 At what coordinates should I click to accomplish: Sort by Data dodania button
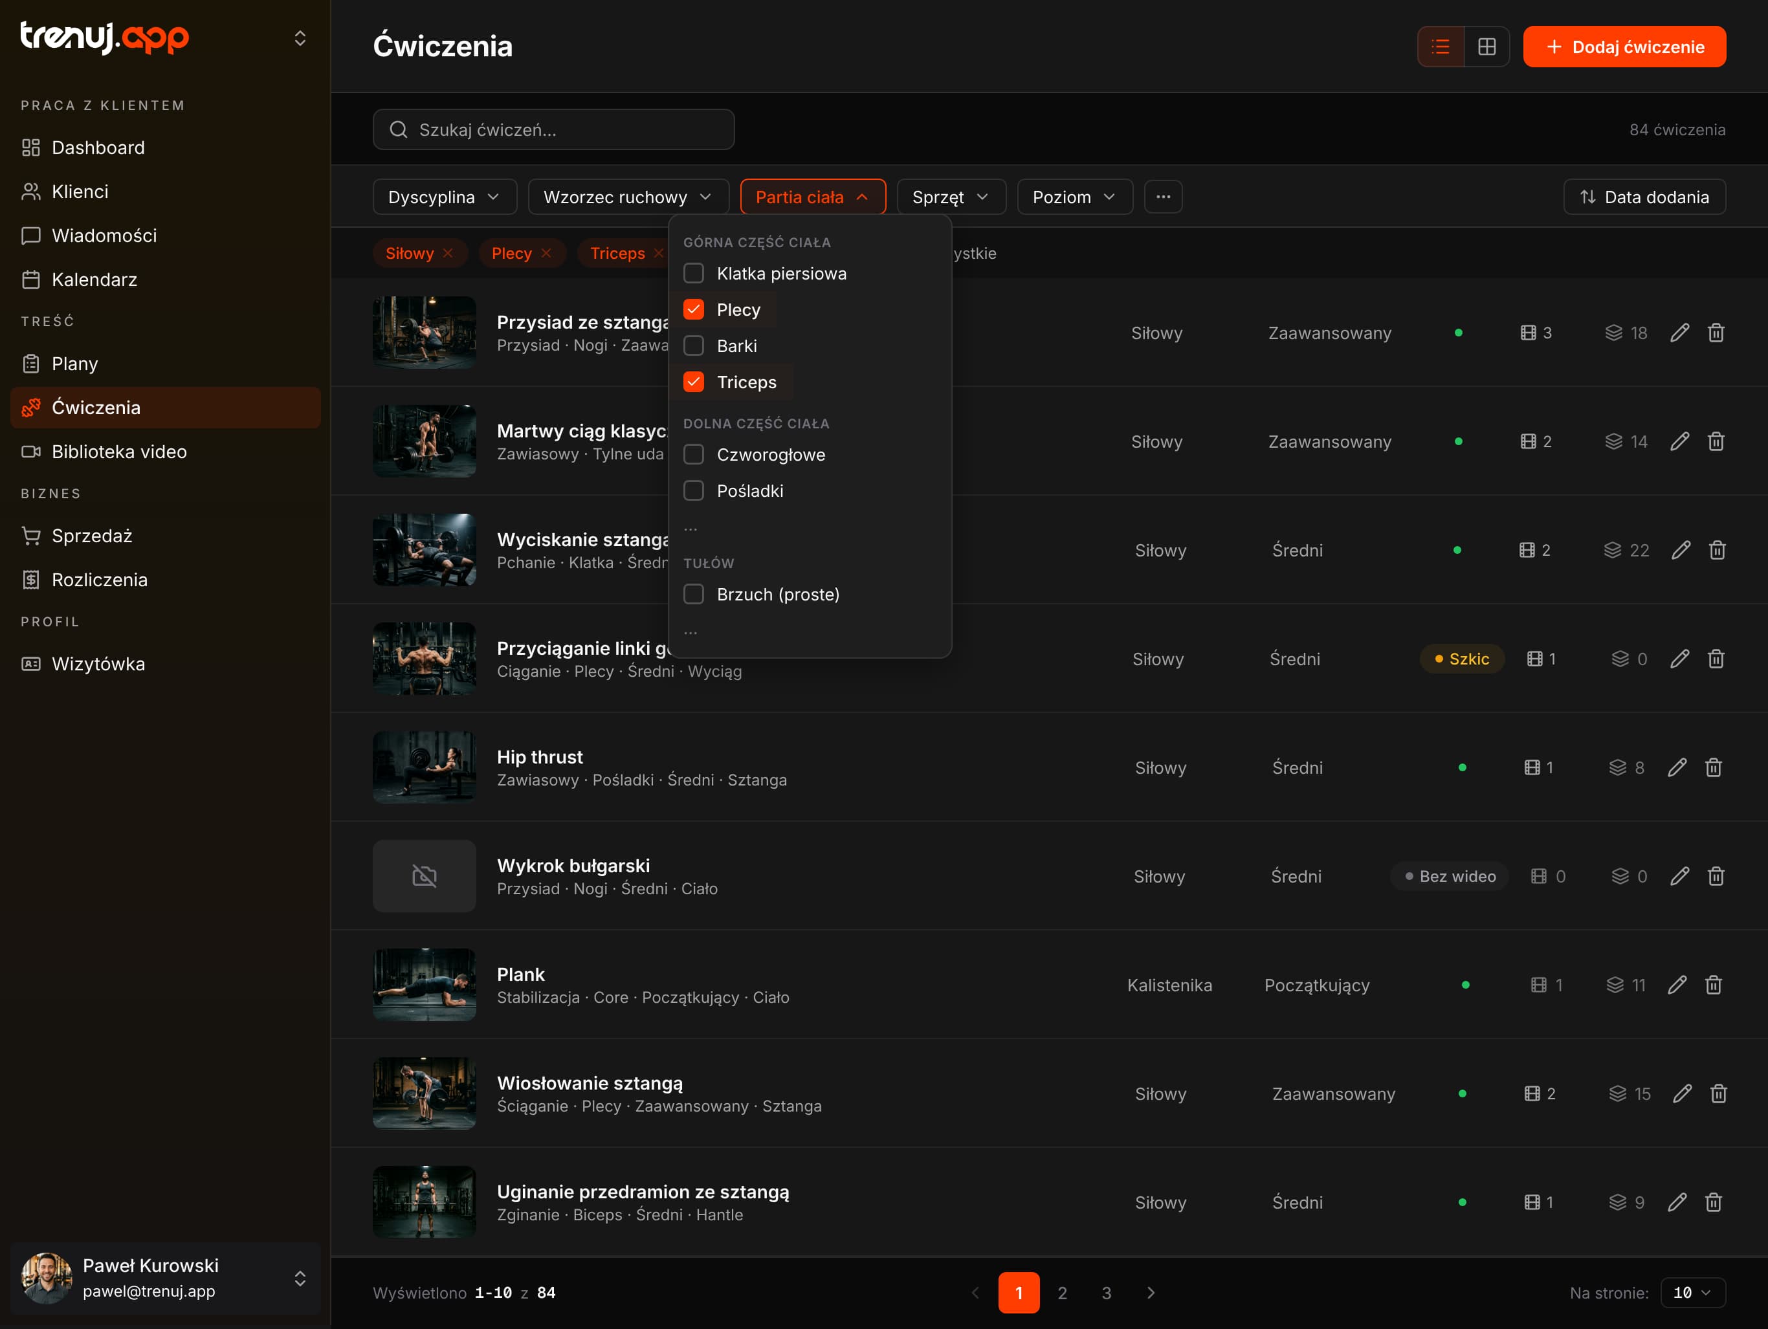click(1644, 197)
